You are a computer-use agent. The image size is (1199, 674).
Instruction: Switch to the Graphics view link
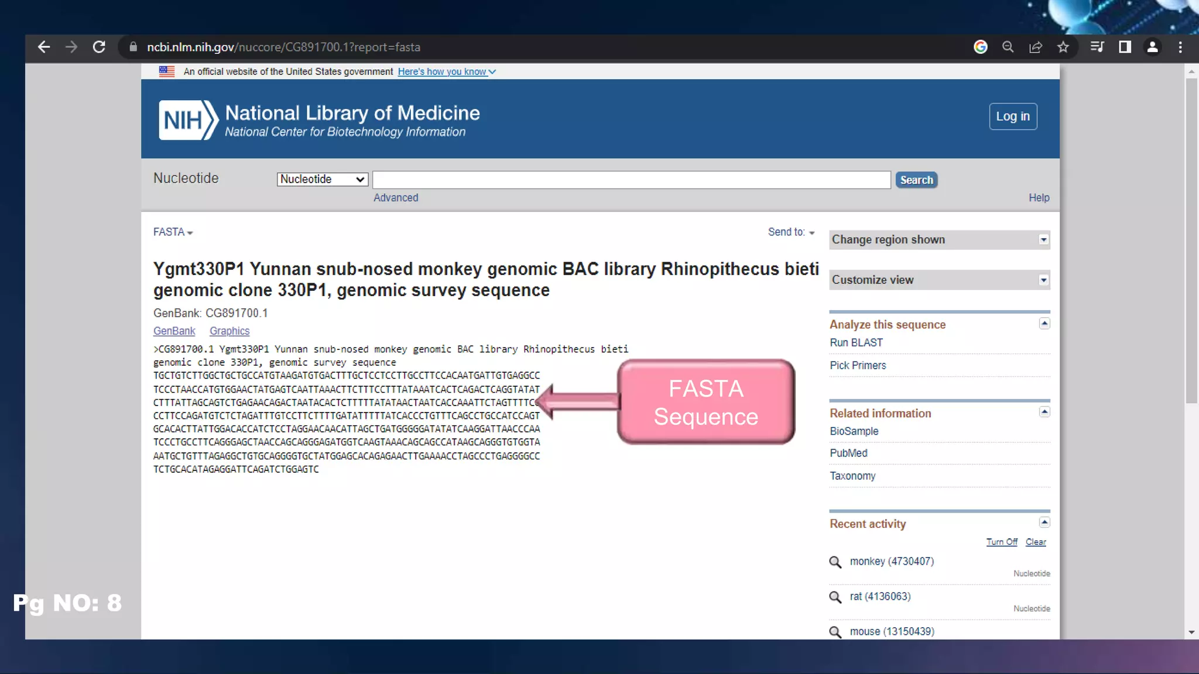(x=229, y=331)
